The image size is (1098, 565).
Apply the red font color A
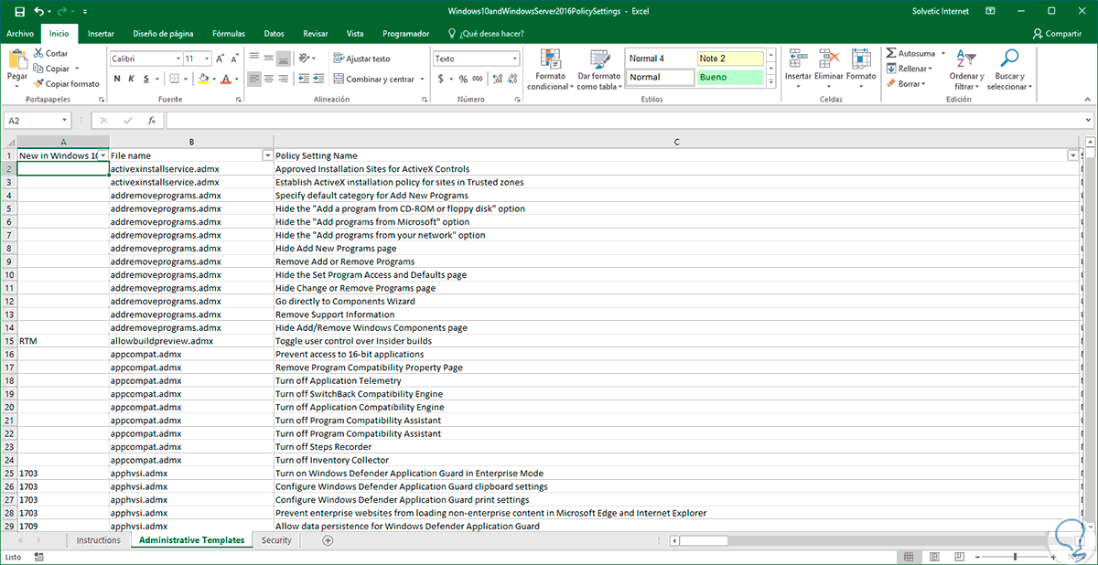coord(227,79)
